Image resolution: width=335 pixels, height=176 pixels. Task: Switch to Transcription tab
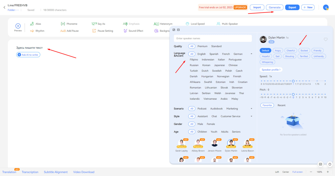pos(30,172)
